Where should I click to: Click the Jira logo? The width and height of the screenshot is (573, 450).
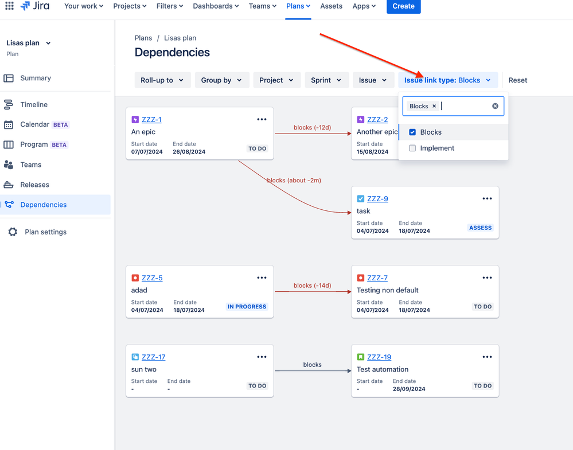point(35,6)
